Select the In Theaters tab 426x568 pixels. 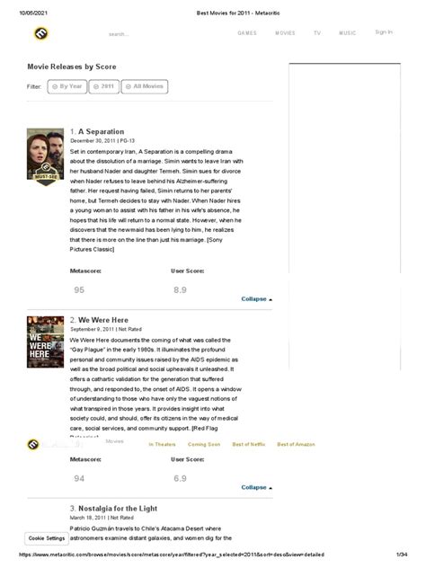(x=163, y=445)
